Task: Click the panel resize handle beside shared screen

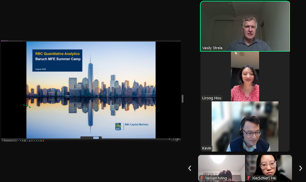Action: click(182, 99)
